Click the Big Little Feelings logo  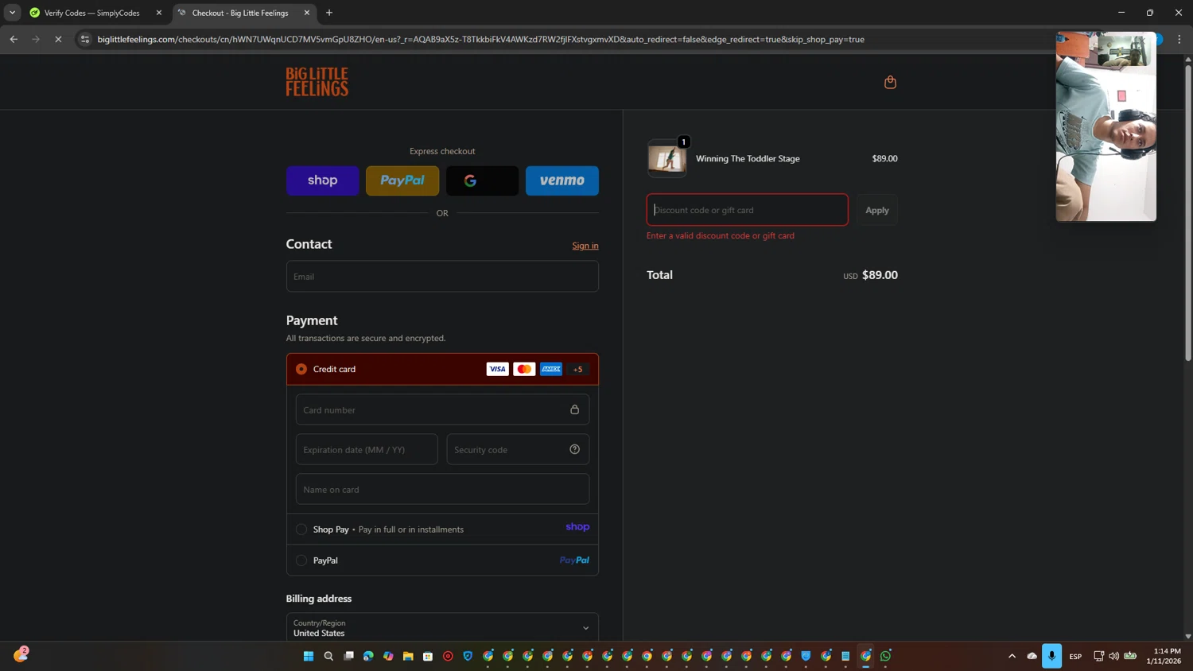317,82
